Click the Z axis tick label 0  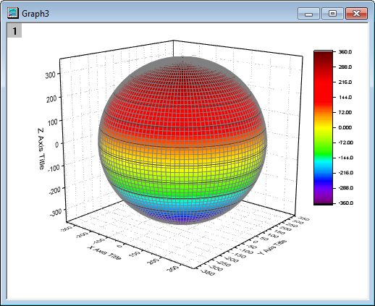(x=57, y=145)
